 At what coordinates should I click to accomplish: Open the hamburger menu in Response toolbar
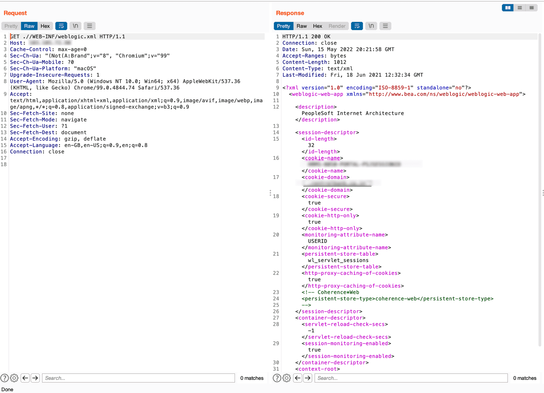[385, 26]
